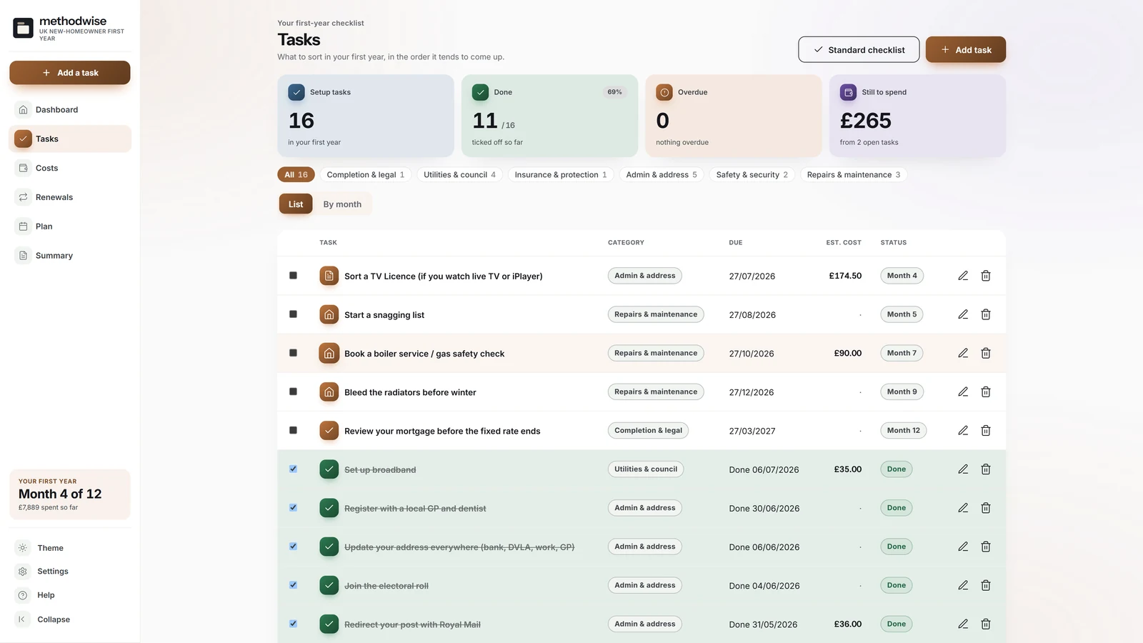
Task: Edit the Set up broadband task
Action: [963, 469]
